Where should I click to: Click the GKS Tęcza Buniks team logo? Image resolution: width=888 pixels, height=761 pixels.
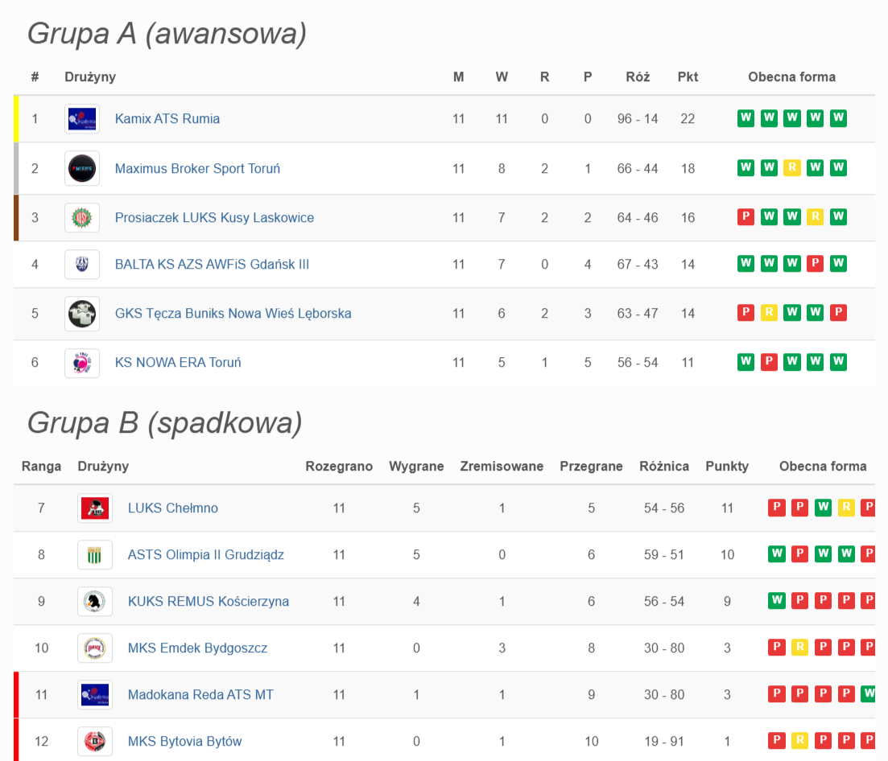click(x=82, y=314)
